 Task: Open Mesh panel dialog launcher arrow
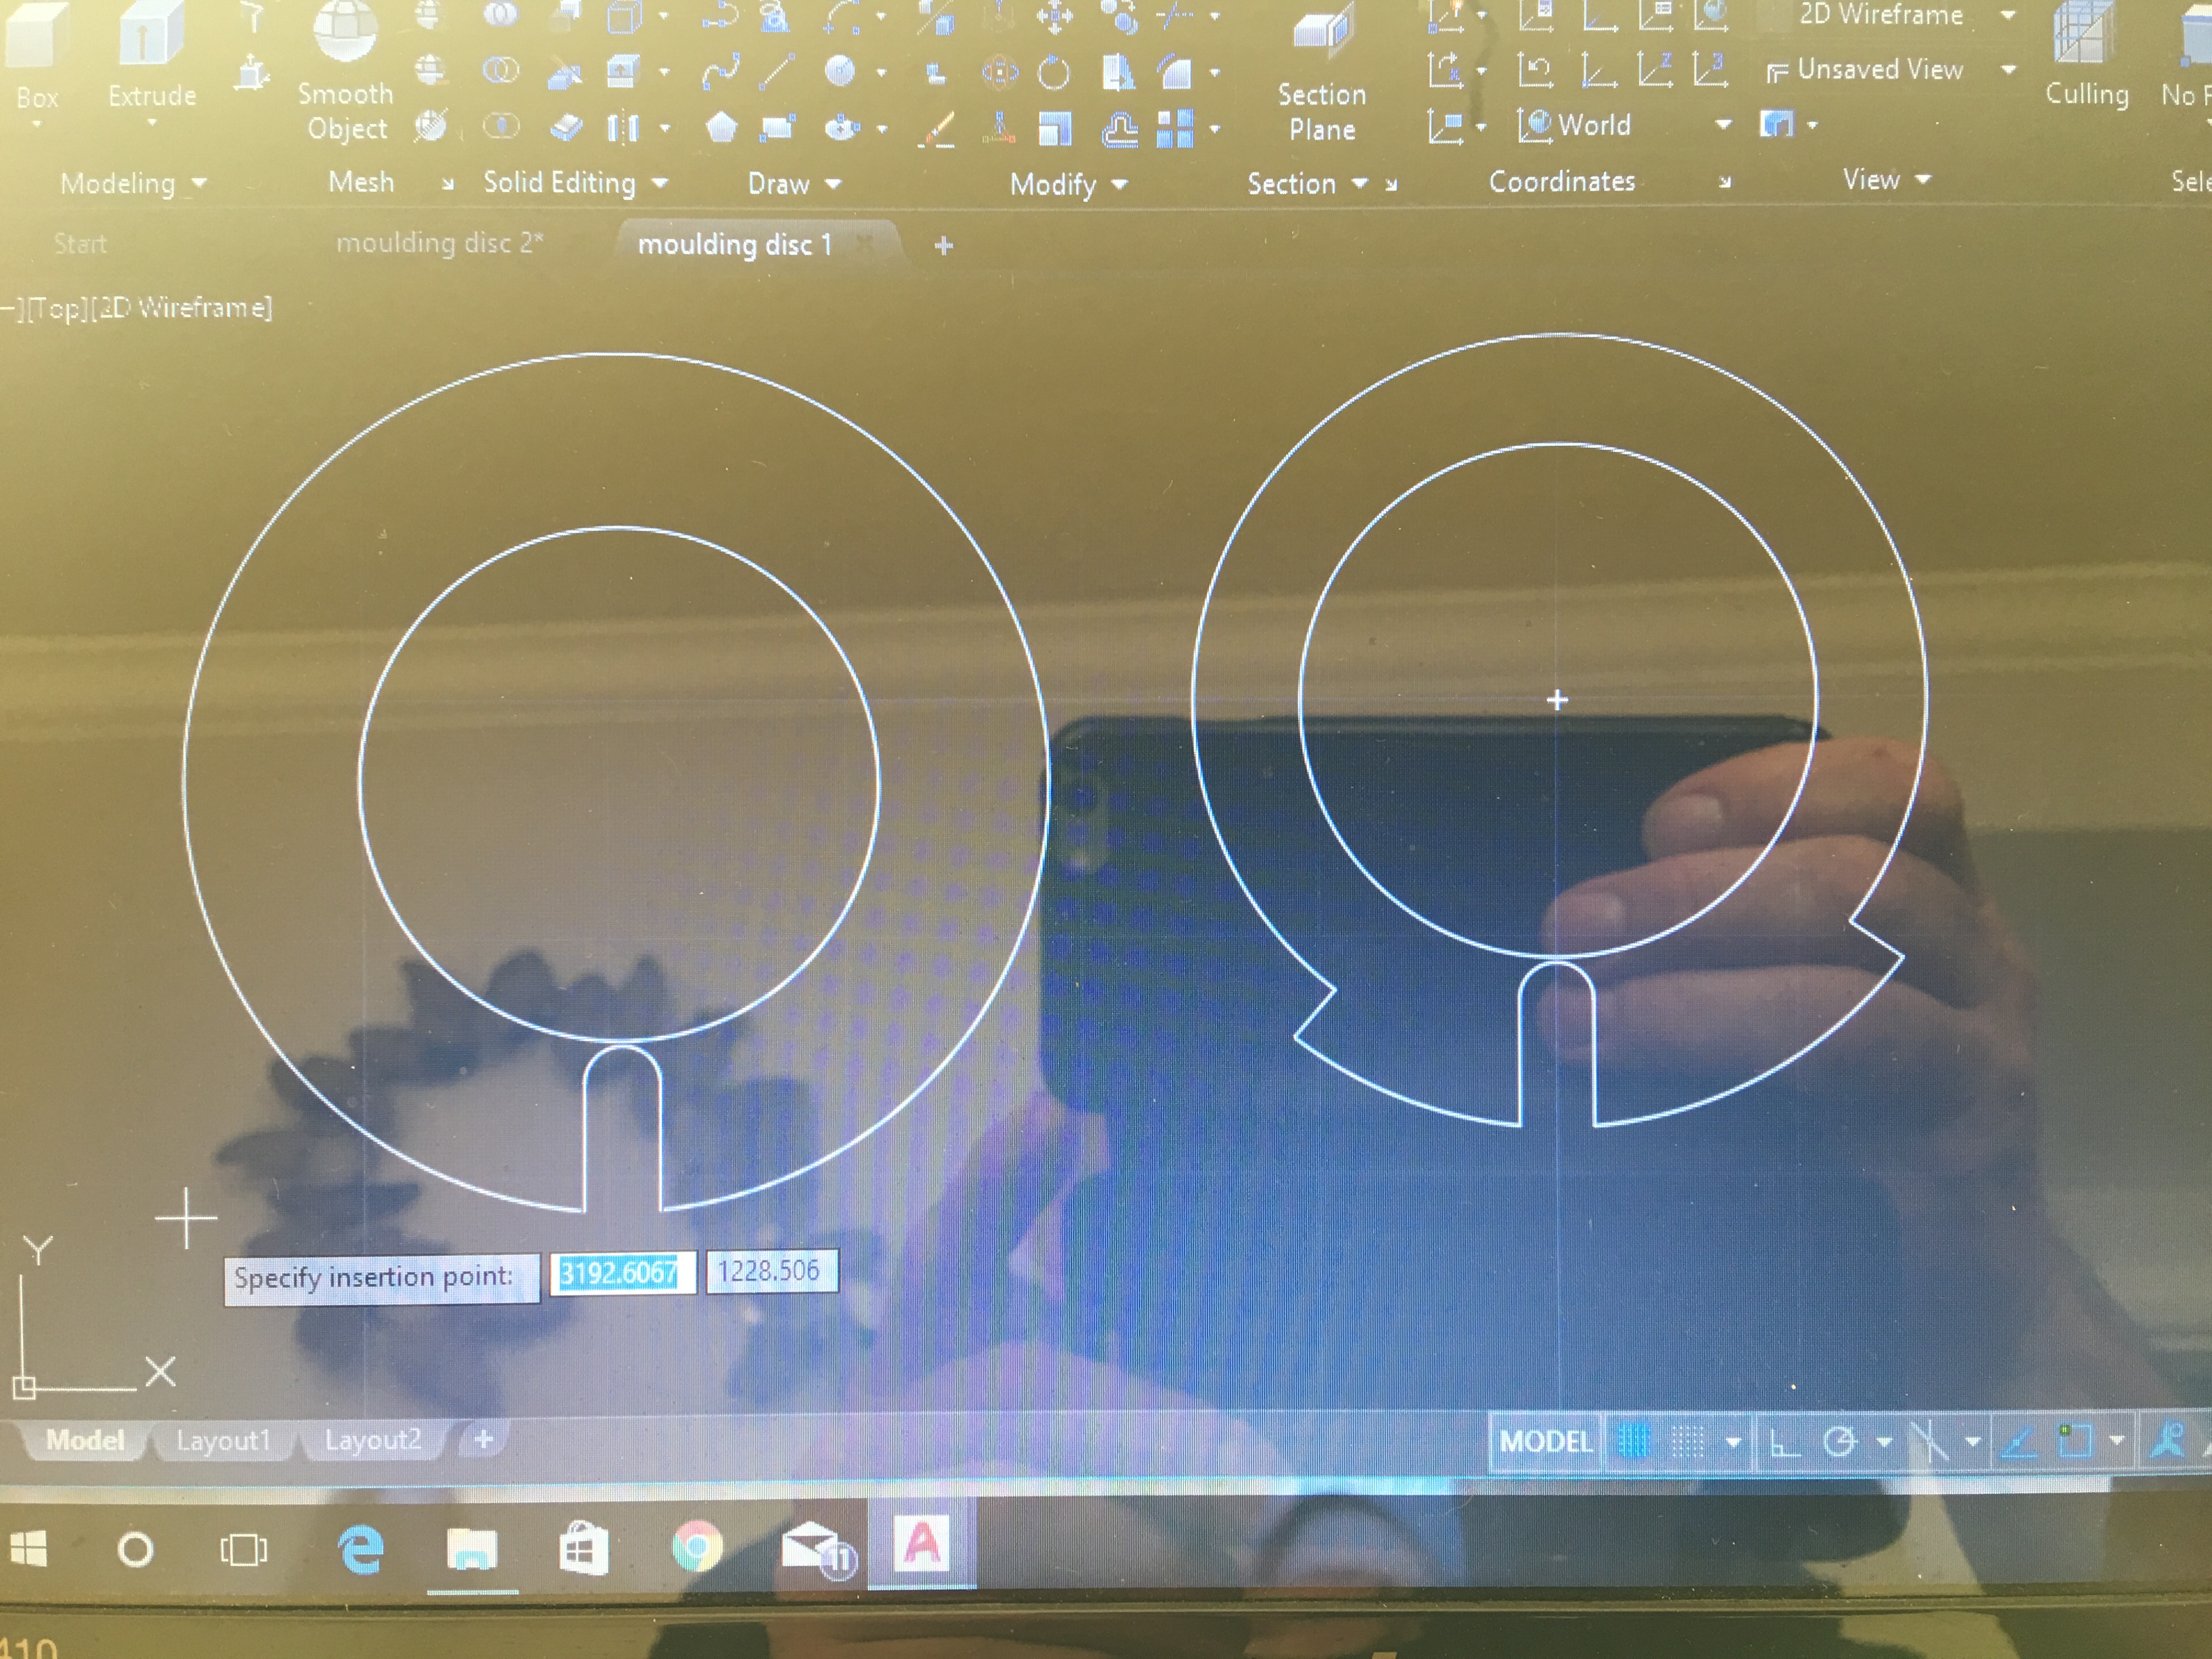(448, 184)
